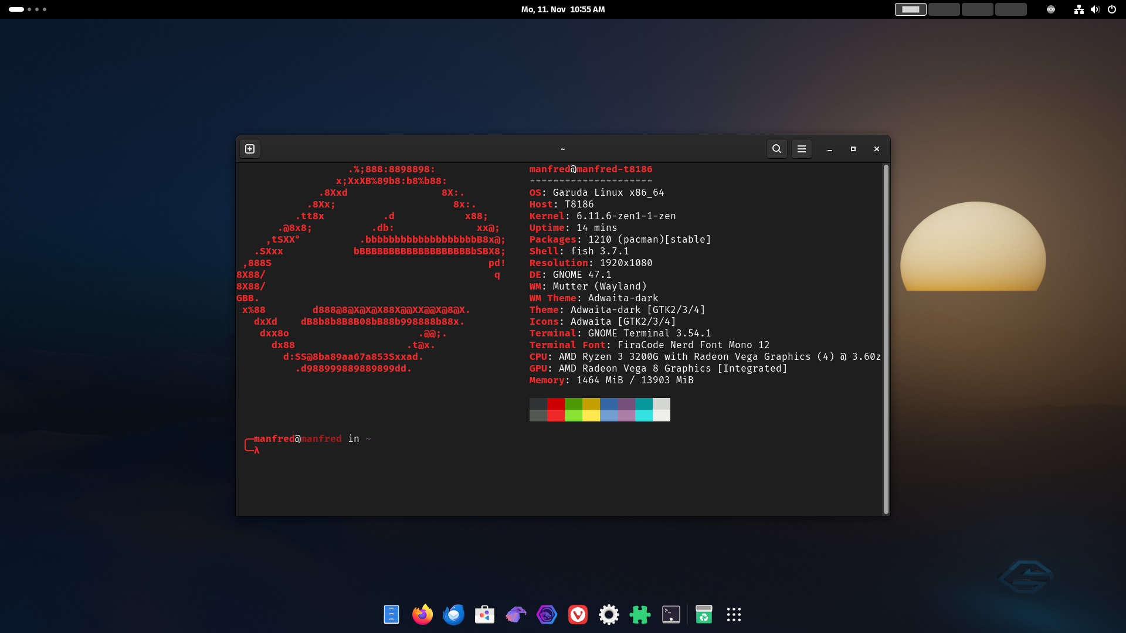Open Thunderbird mail from the dock
Viewport: 1126px width, 633px height.
pos(453,614)
